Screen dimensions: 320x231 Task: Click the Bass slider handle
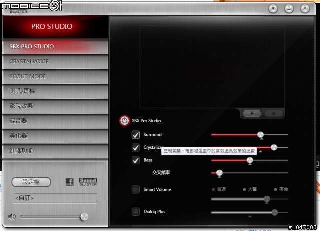point(250,161)
